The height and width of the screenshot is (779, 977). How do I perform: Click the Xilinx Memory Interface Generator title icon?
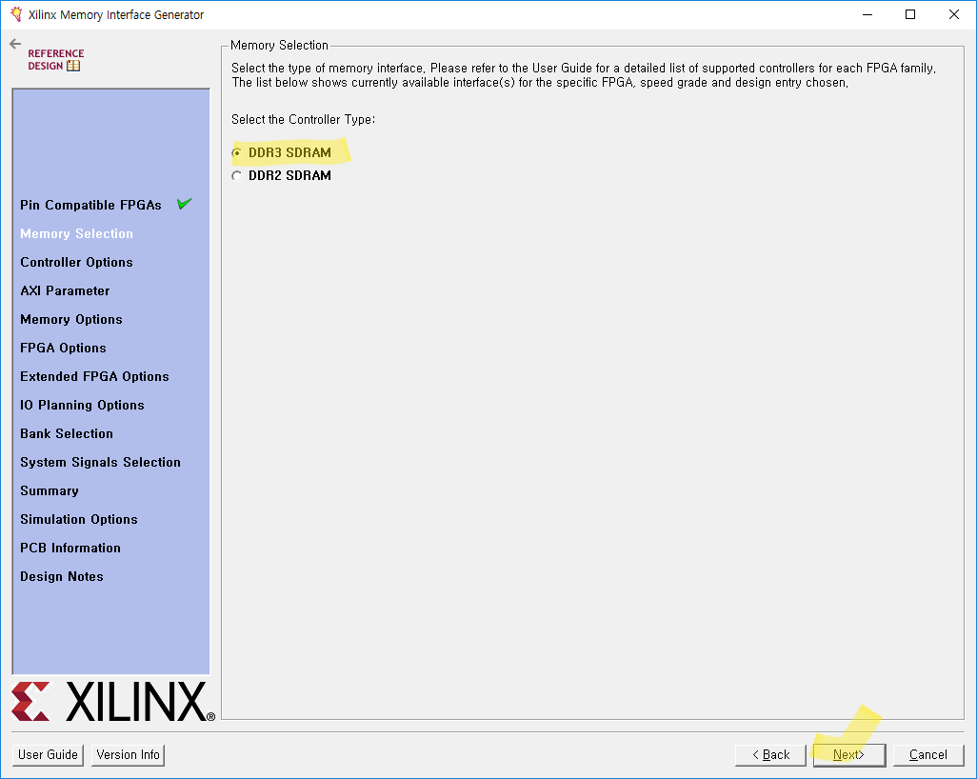[x=16, y=14]
